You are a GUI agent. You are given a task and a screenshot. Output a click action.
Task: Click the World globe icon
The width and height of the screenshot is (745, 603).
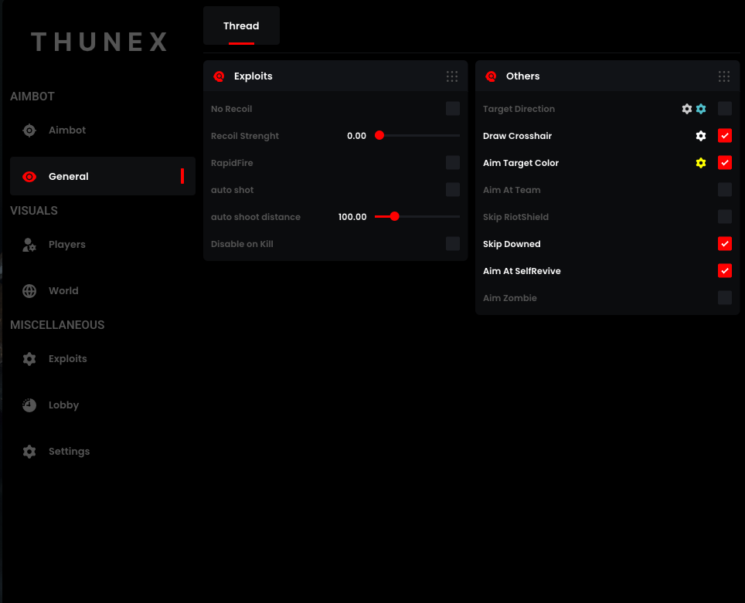click(x=29, y=290)
